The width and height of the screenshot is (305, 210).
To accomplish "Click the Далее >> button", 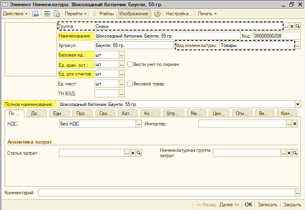I will [229, 205].
